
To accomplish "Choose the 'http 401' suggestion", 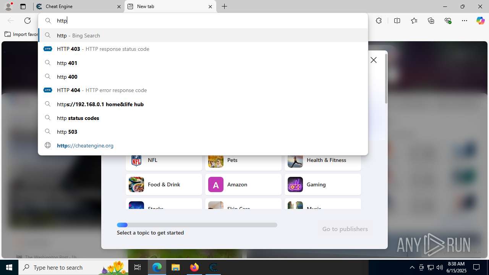I will [203, 63].
